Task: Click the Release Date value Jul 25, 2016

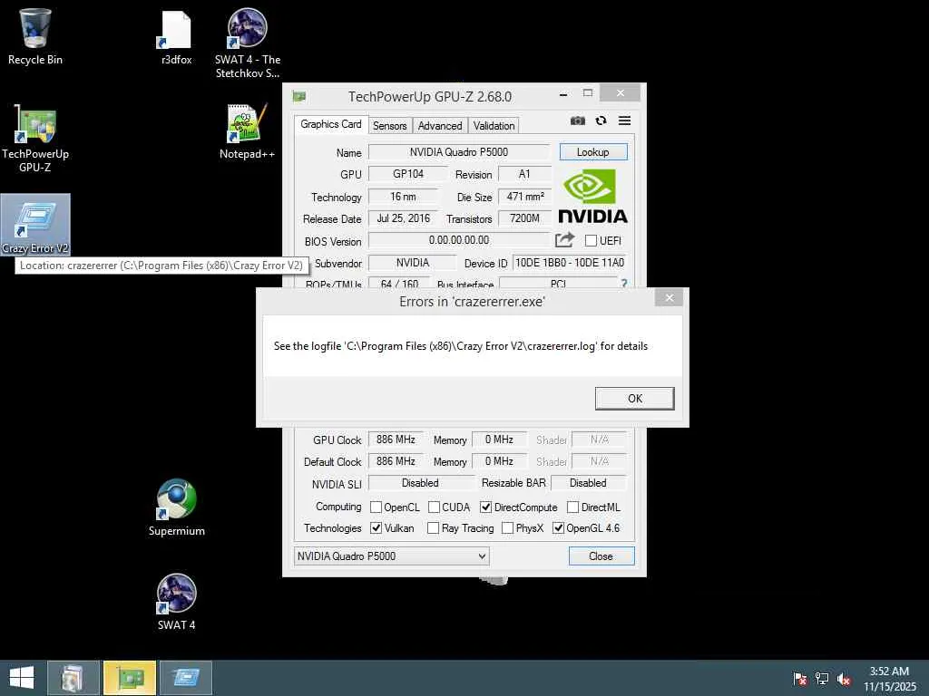Action: [x=404, y=218]
